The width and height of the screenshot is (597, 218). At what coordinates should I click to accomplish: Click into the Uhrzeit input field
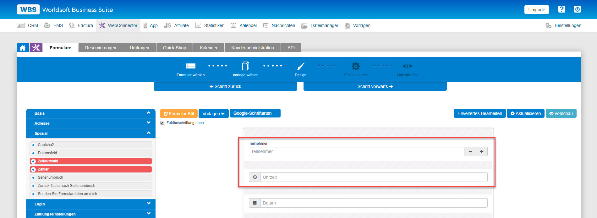pyautogui.click(x=374, y=177)
